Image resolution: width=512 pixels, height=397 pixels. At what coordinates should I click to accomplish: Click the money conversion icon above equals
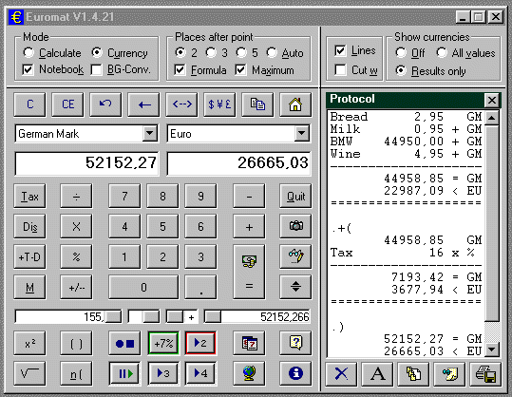(249, 261)
